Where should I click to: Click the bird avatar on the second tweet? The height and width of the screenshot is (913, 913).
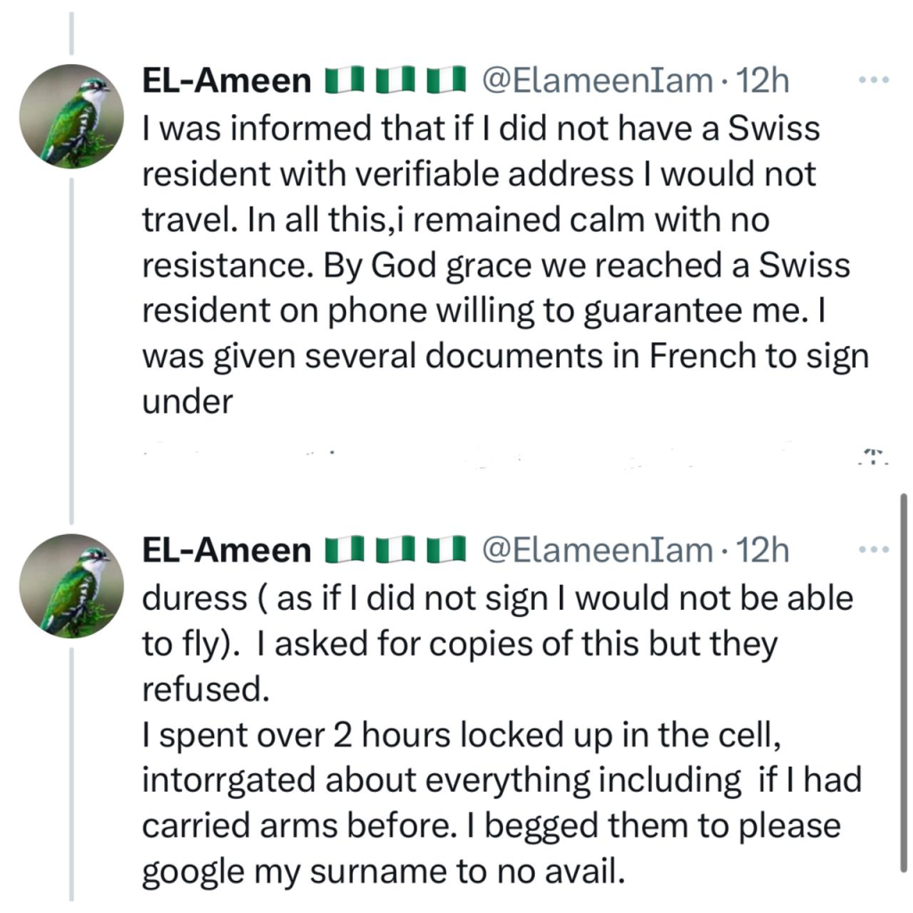click(71, 586)
